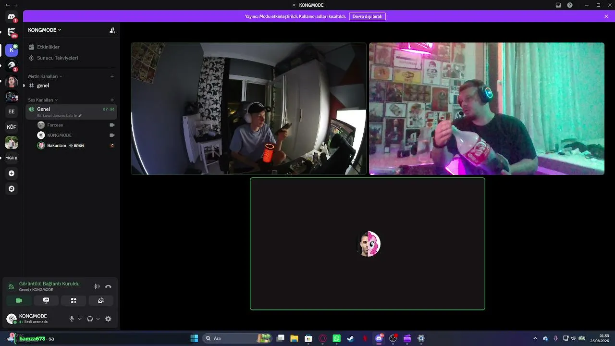
Task: Collapse the Ses Kanalları category
Action: (x=43, y=100)
